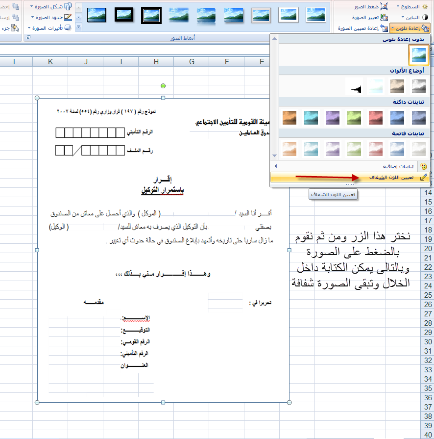The width and height of the screenshot is (434, 439).
Task: Select column K by its header
Action: [50, 62]
